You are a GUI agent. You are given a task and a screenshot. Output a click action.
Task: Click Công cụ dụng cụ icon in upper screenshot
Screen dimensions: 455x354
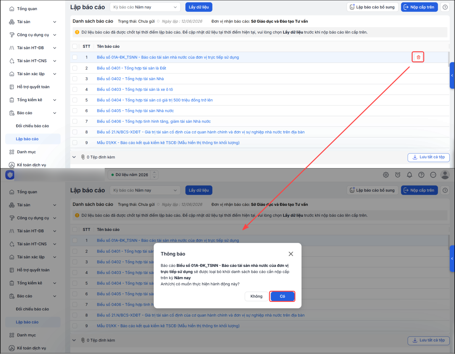click(12, 35)
